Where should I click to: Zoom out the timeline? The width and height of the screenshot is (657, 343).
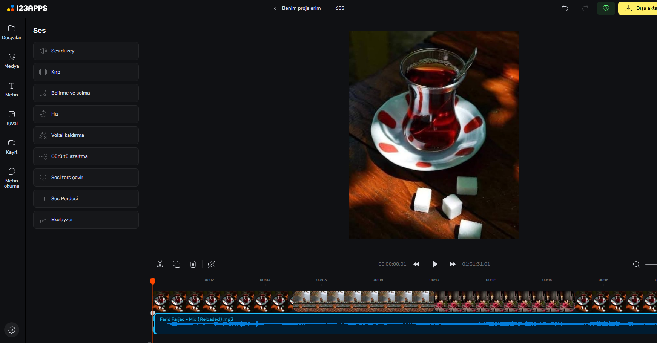click(x=636, y=264)
